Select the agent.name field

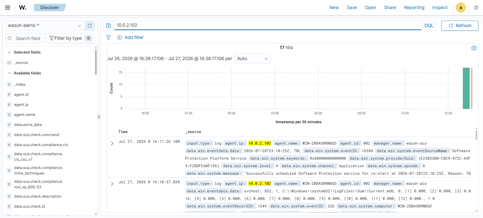tap(24, 115)
